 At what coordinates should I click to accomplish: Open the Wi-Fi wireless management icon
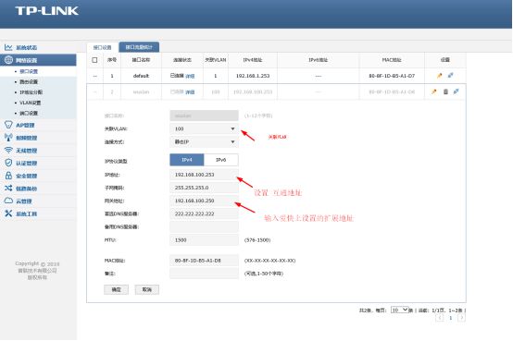pyautogui.click(x=8, y=151)
